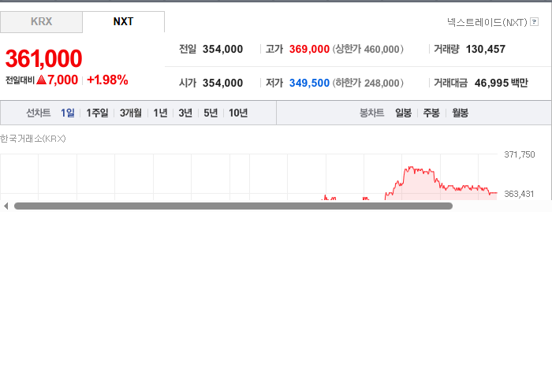Select the 1주일 line chart period

(x=97, y=113)
